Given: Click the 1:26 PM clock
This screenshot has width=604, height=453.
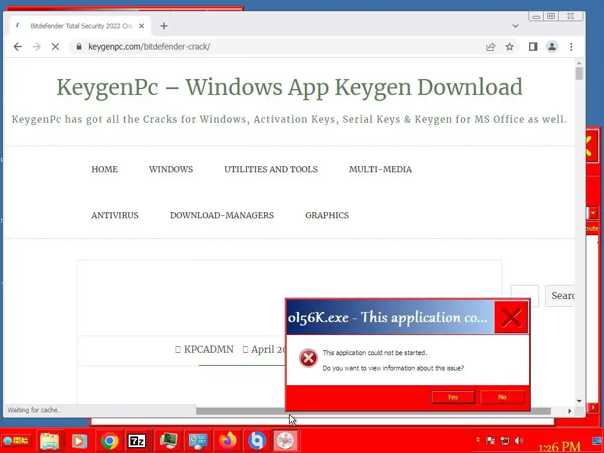Looking at the screenshot, I should (x=559, y=447).
